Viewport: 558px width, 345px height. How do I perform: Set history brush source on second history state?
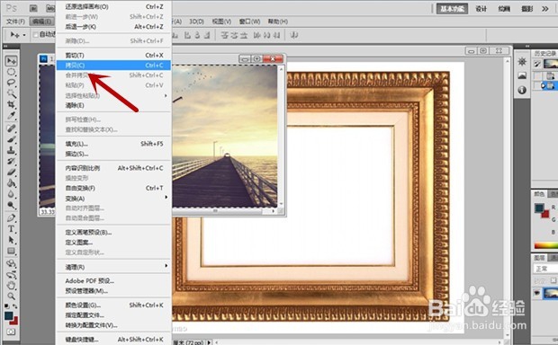(537, 85)
